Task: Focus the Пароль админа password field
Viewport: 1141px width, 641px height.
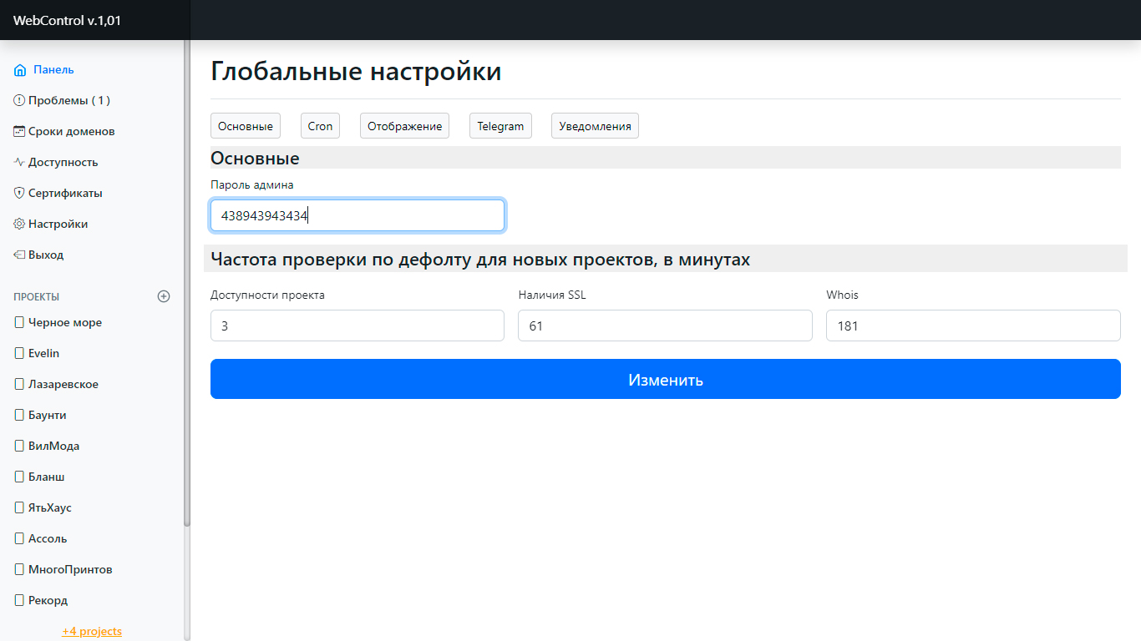Action: pos(358,215)
